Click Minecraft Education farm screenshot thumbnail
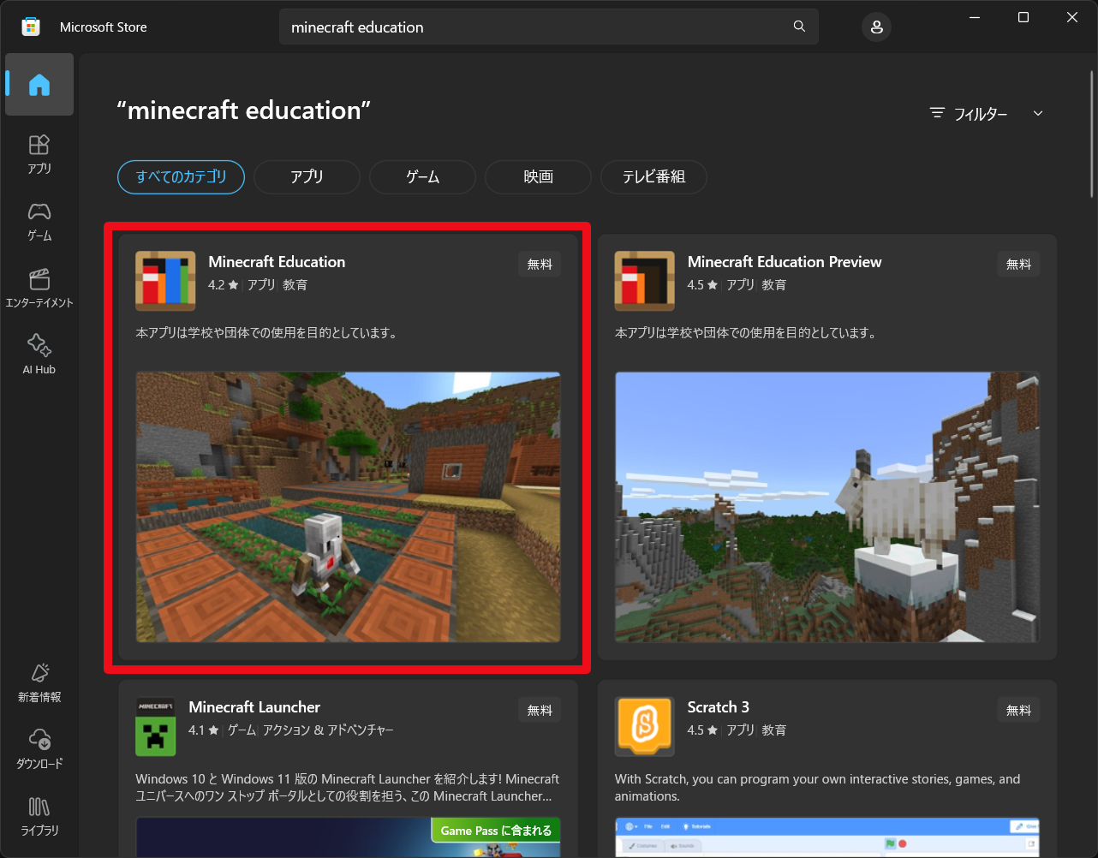The width and height of the screenshot is (1098, 858). [348, 507]
